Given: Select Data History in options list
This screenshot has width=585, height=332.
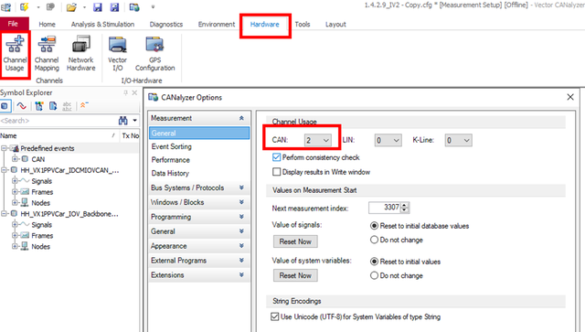Looking at the screenshot, I should (x=199, y=173).
